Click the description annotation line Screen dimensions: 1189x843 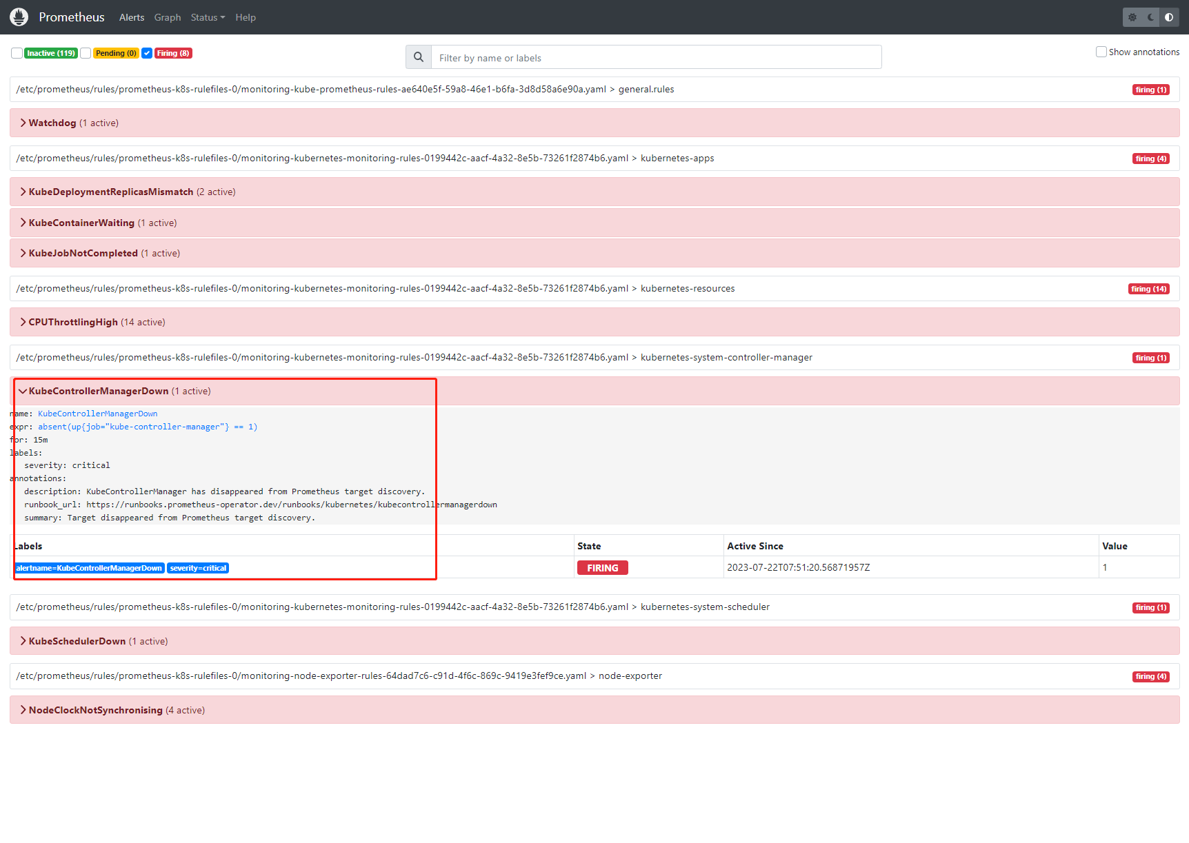tap(225, 491)
